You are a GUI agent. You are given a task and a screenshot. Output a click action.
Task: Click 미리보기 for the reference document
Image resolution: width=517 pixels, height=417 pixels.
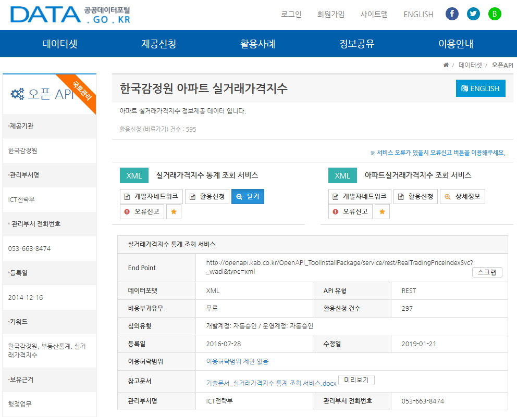pyautogui.click(x=356, y=380)
